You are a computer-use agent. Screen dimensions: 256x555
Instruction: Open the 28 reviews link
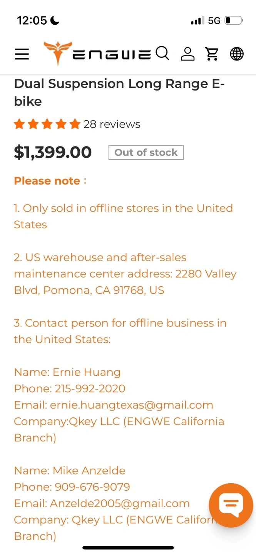[x=112, y=124]
